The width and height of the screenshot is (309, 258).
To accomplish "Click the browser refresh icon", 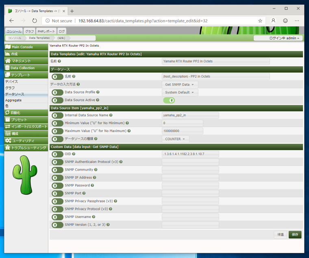I will (x=35, y=21).
